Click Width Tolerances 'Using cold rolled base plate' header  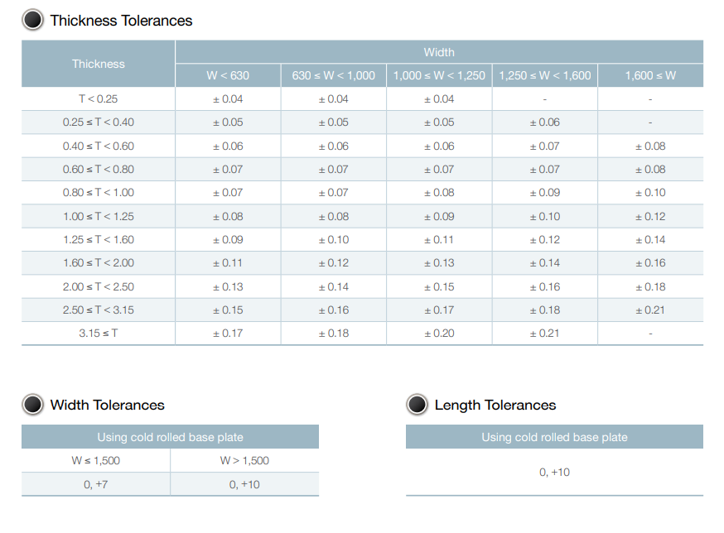(x=170, y=437)
